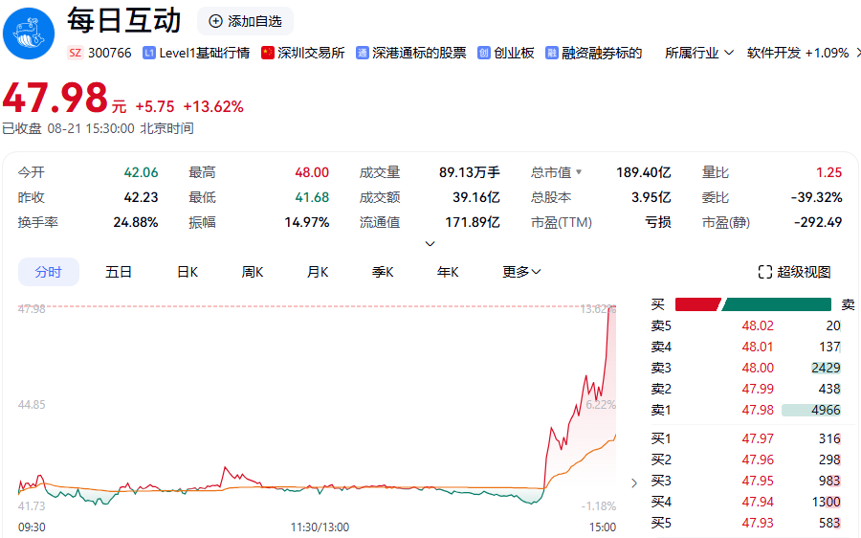Switch to 年K chart tab
Screen dimensions: 861x538
(x=448, y=272)
